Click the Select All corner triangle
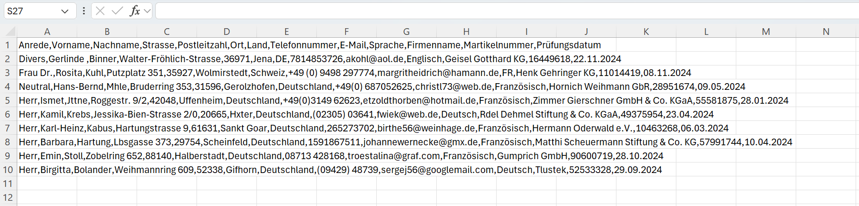The image size is (859, 206). [x=11, y=32]
